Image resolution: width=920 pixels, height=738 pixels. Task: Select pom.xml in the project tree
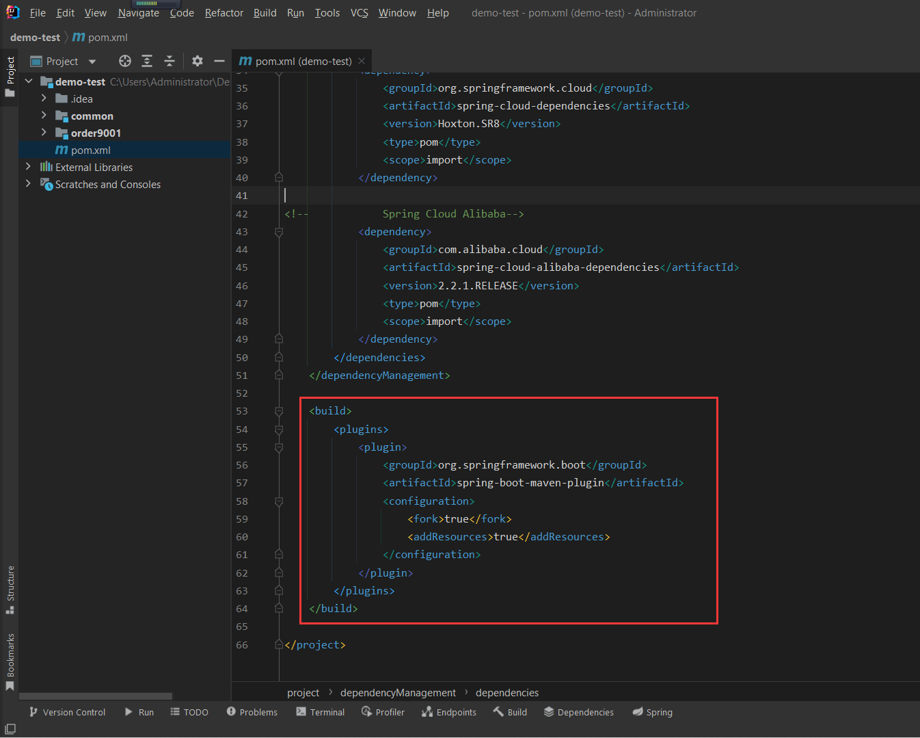(x=90, y=150)
